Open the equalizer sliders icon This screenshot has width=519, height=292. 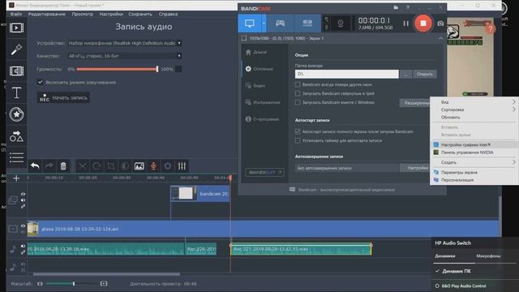tap(182, 165)
